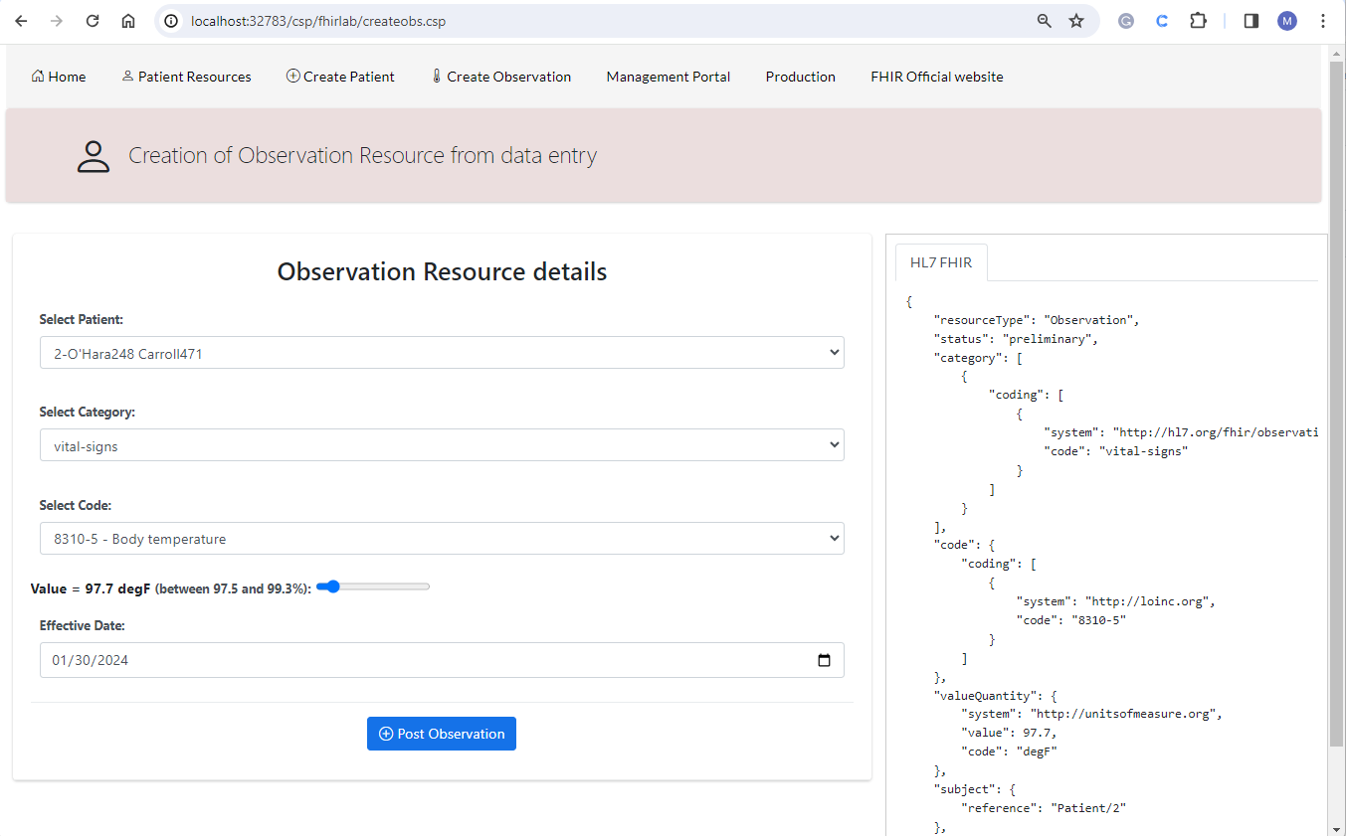Go to Patient Resources in navigation
Viewport: 1346px width, 836px height.
tap(186, 77)
